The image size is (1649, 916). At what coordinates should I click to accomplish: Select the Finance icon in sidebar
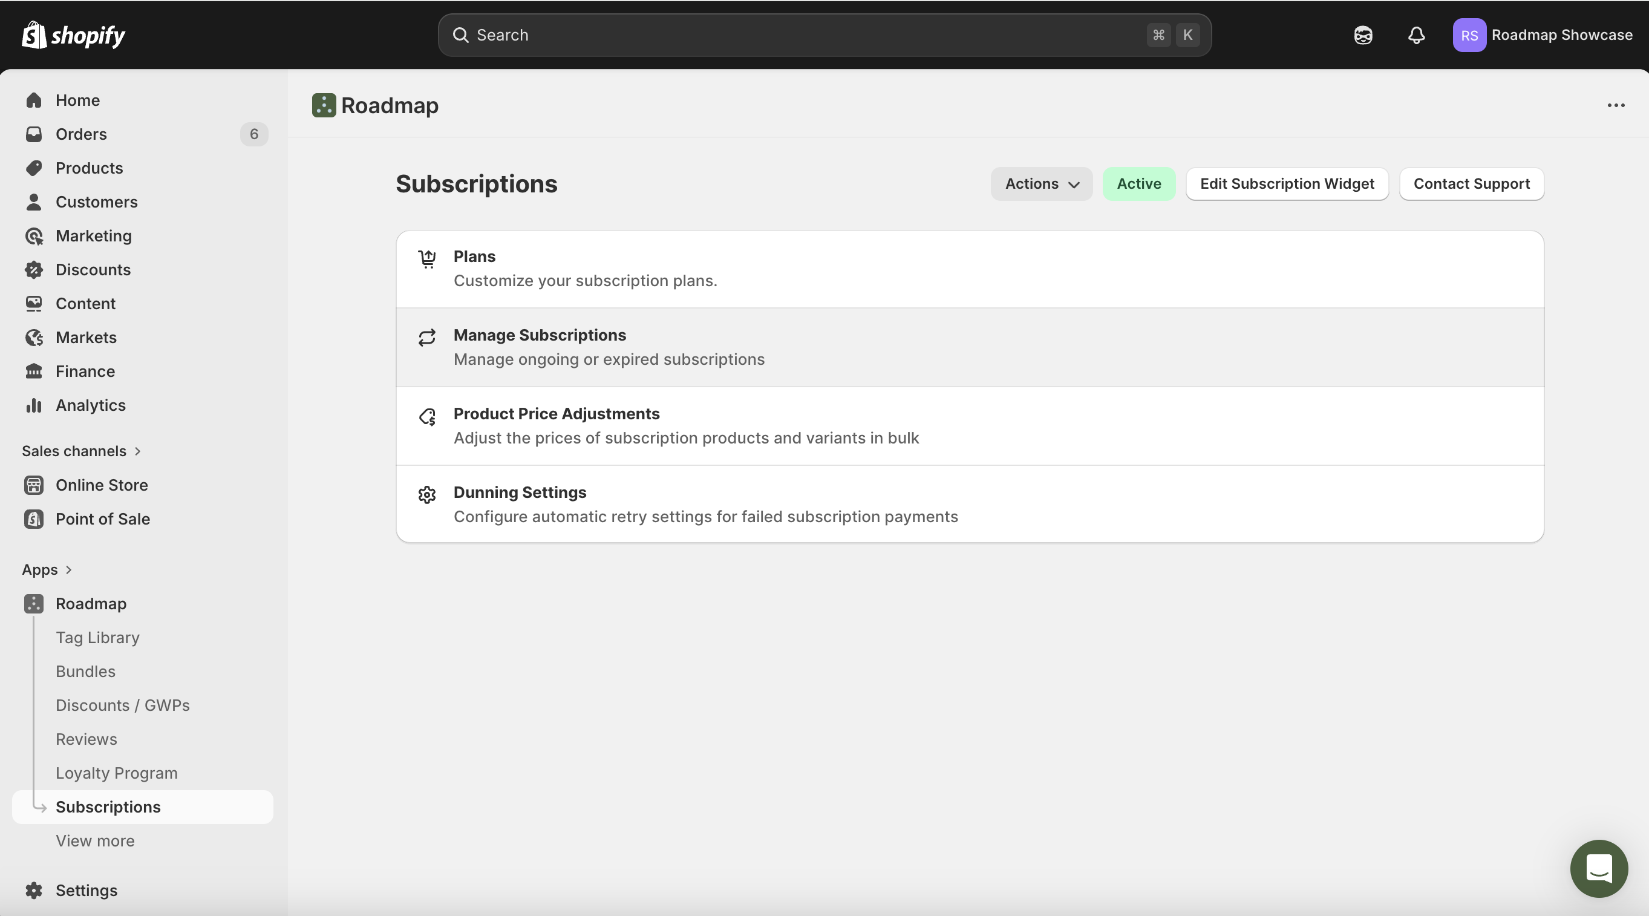(x=34, y=371)
